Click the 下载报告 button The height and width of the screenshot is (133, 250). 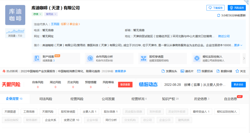pos(215,8)
